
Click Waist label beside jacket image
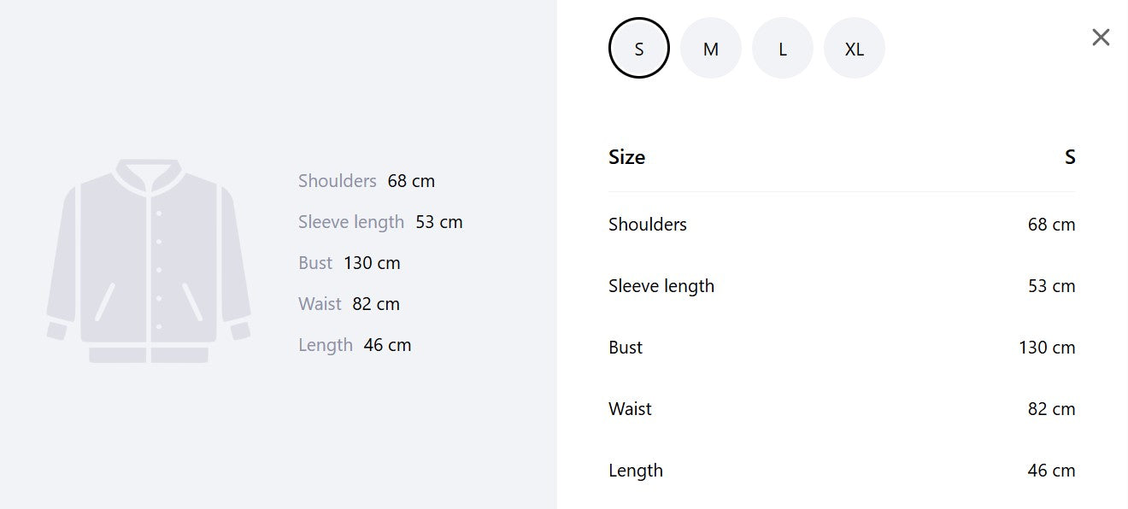[320, 304]
